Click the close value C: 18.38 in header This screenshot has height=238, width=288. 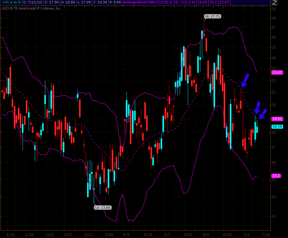coord(101,3)
